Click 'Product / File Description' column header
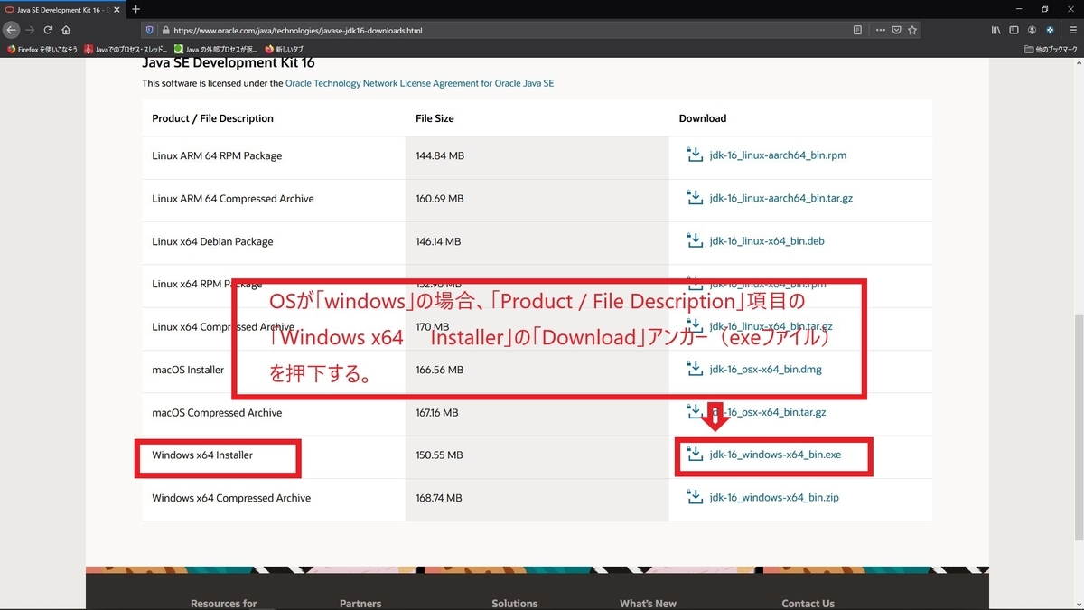1084x610 pixels. (x=212, y=118)
